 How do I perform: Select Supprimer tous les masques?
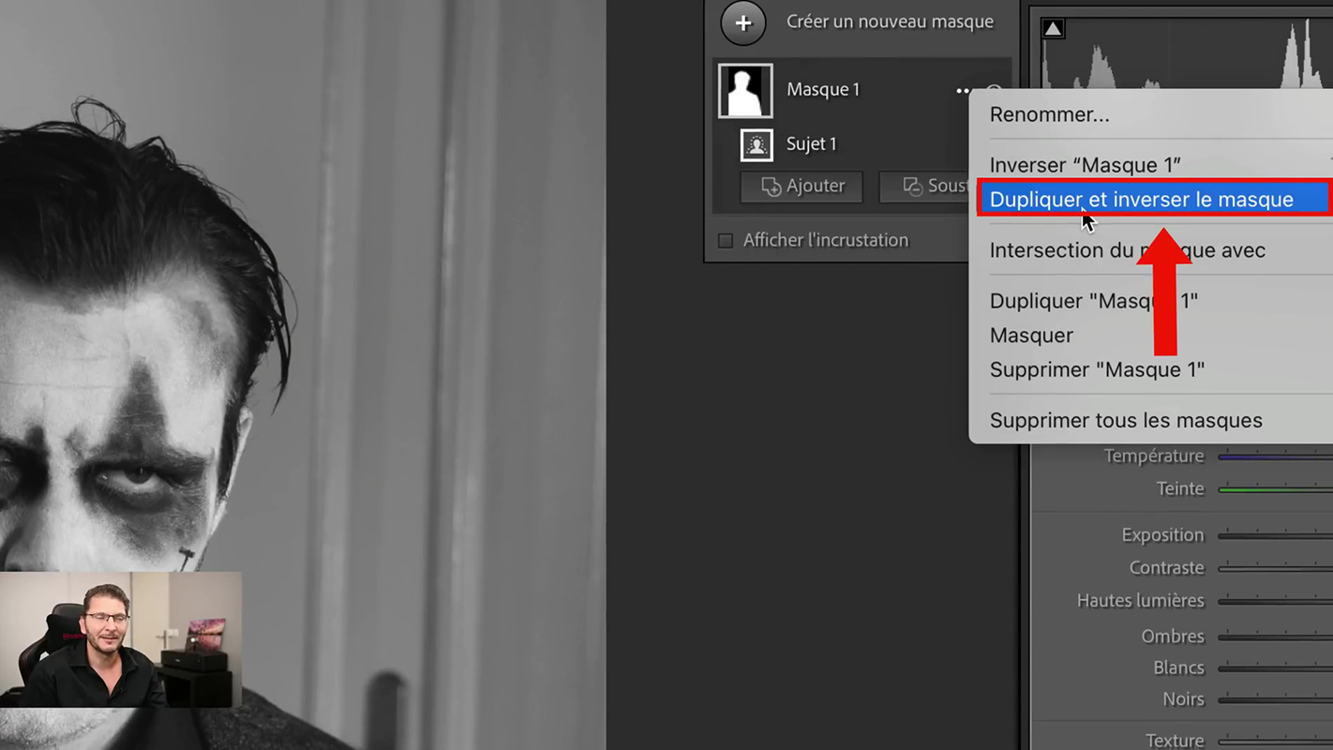pos(1125,420)
